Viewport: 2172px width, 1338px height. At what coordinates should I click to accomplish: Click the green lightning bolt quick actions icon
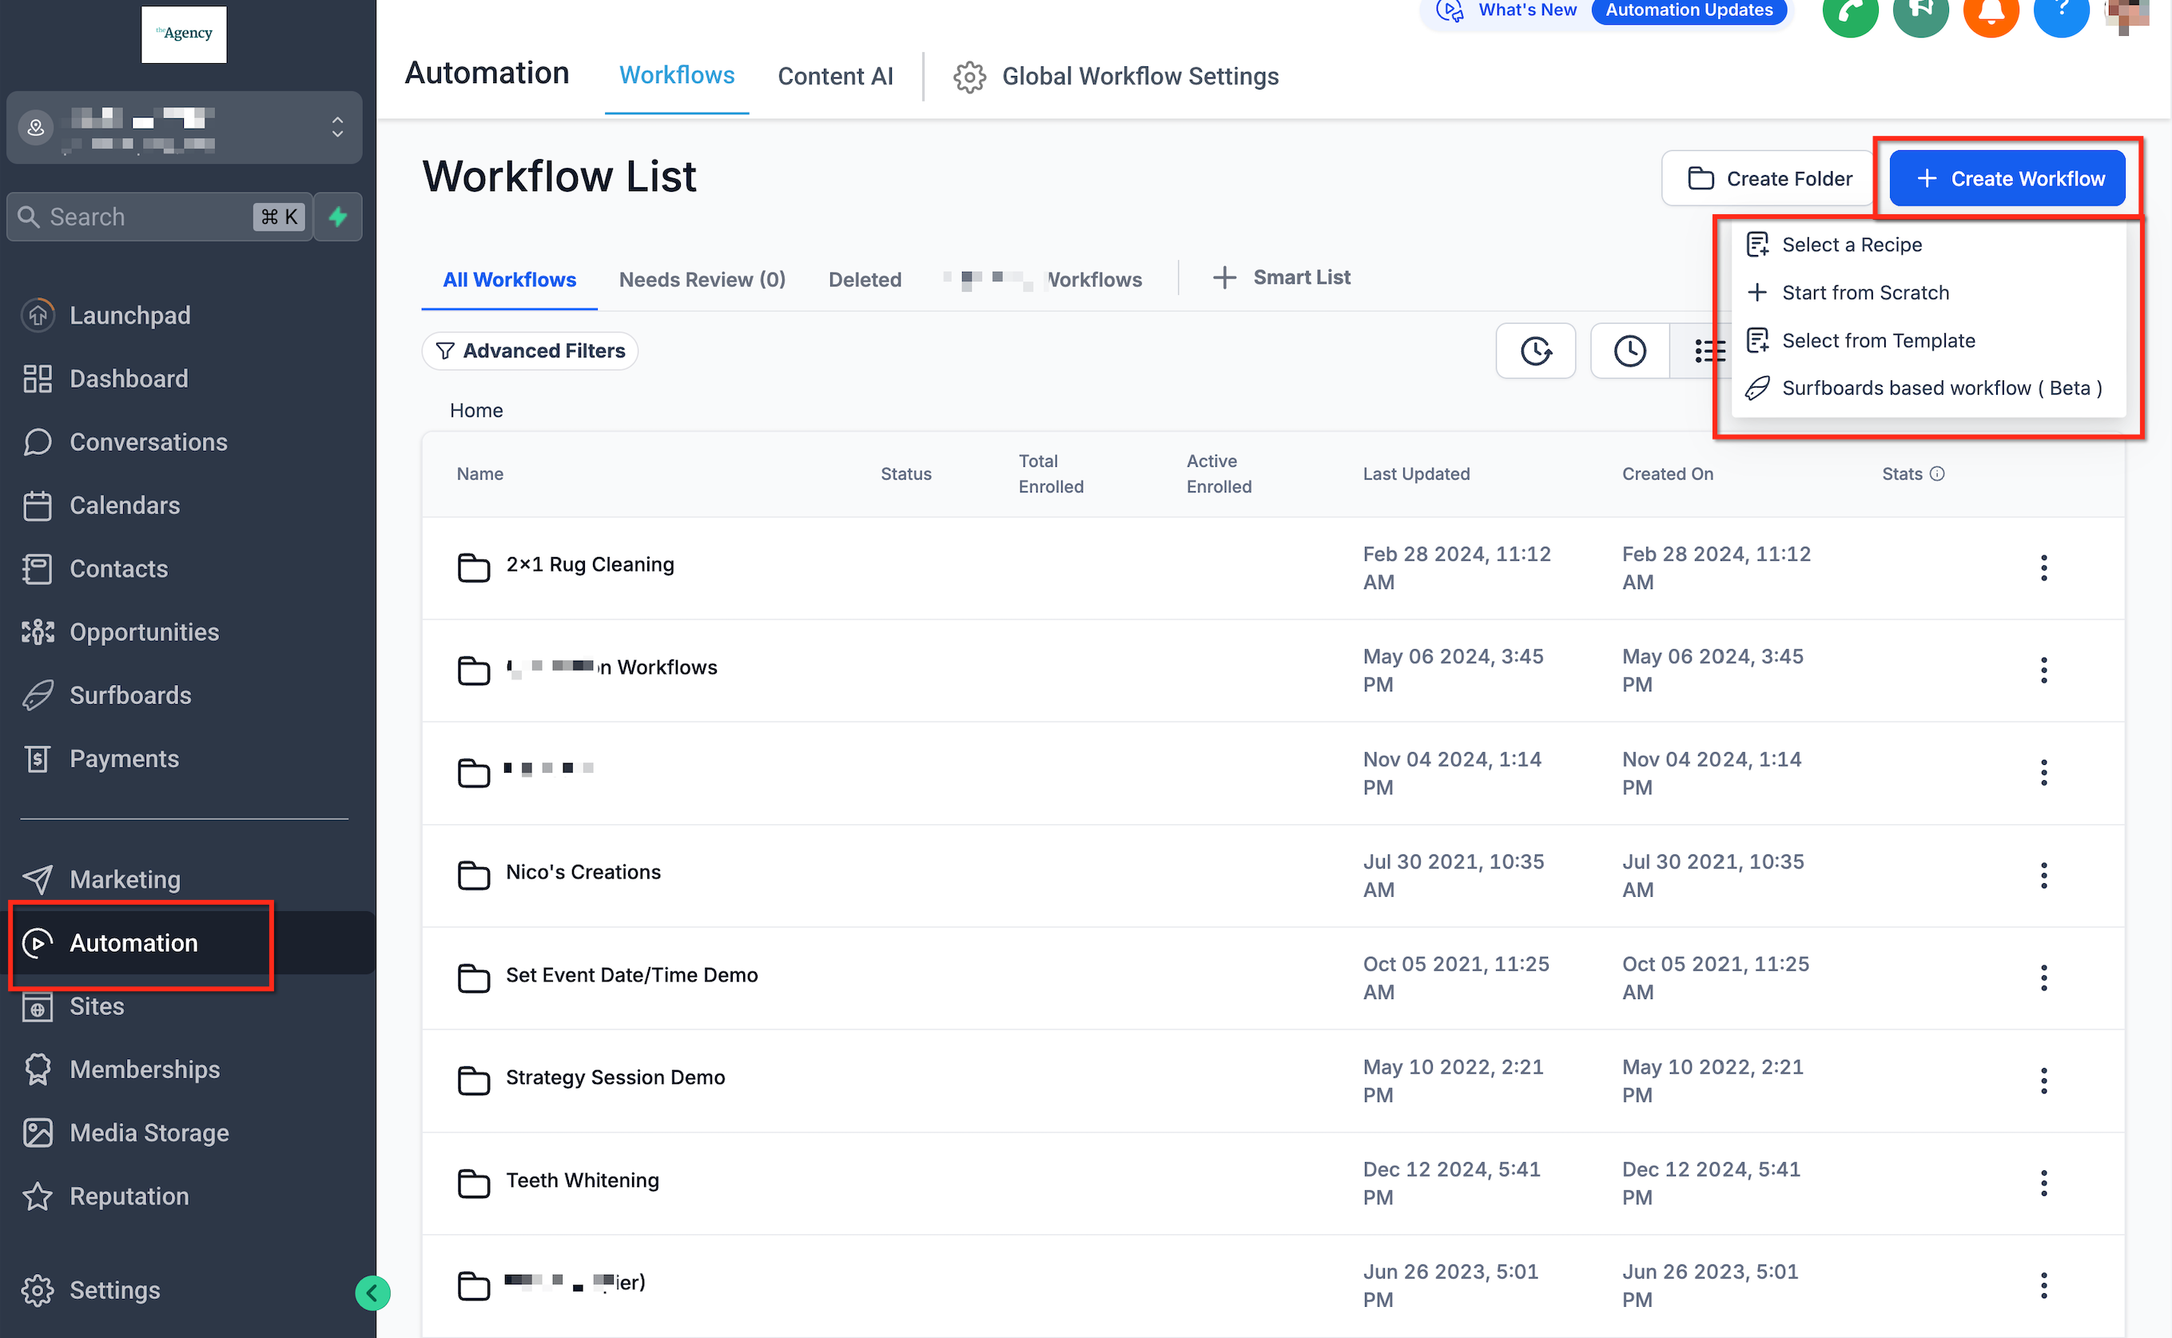click(338, 217)
